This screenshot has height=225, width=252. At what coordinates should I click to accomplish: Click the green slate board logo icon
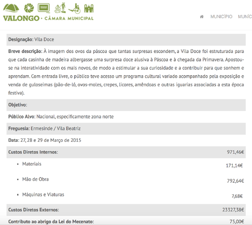(44, 8)
